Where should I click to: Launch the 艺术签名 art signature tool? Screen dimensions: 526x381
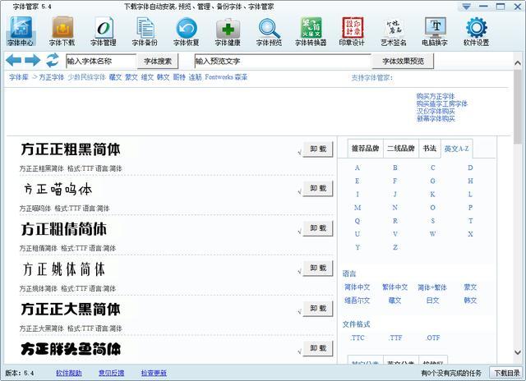pos(393,30)
